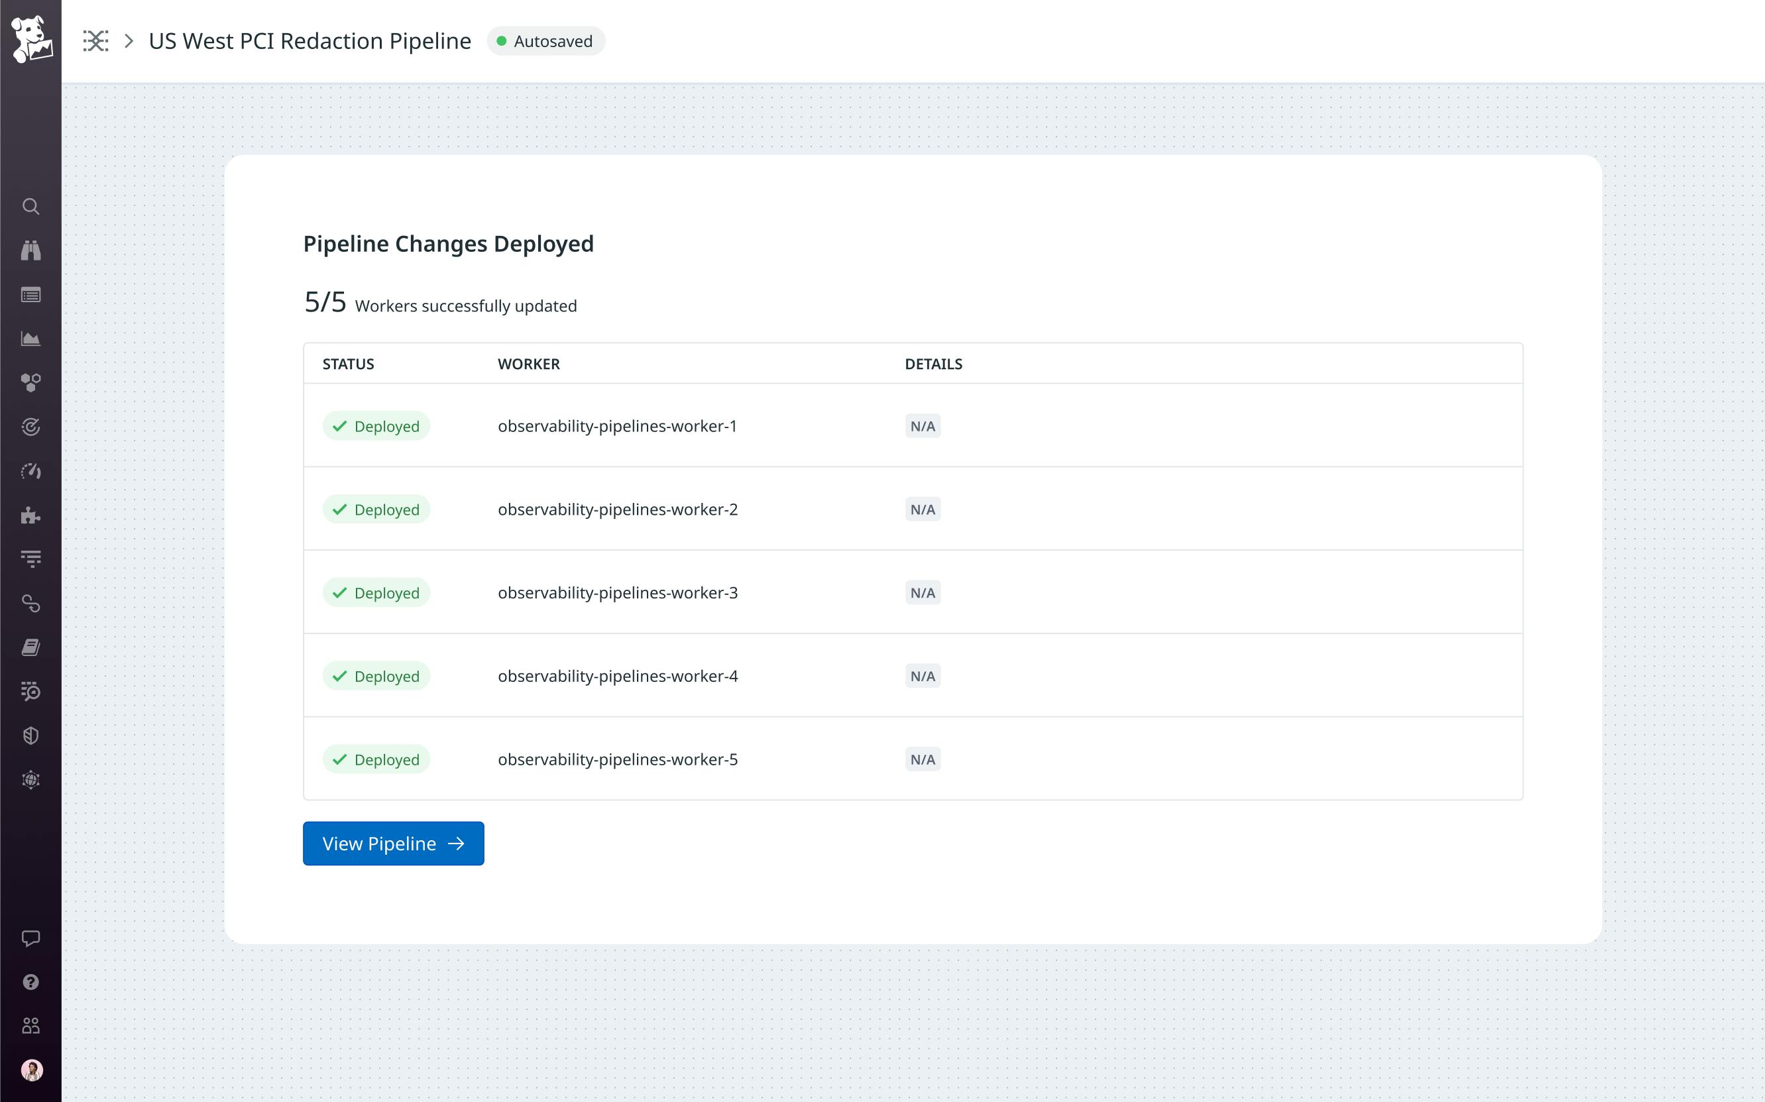Select the observability-pipelines-worker-3 row name
This screenshot has height=1102, width=1765.
[x=617, y=592]
